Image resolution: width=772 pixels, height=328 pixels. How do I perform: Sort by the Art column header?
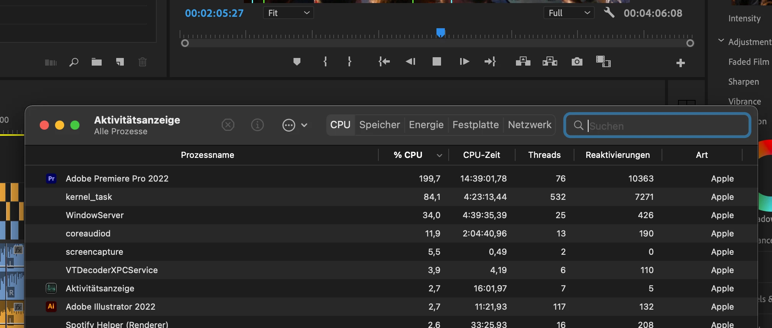pos(702,155)
